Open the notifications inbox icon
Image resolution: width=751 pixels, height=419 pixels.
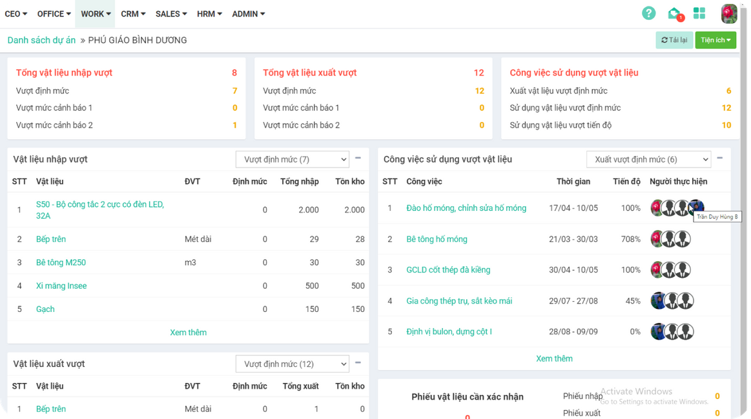(674, 14)
